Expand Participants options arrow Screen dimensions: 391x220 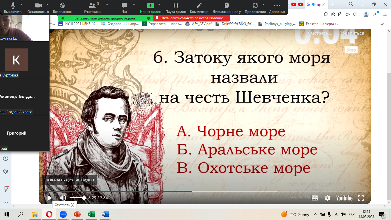tap(107, 4)
